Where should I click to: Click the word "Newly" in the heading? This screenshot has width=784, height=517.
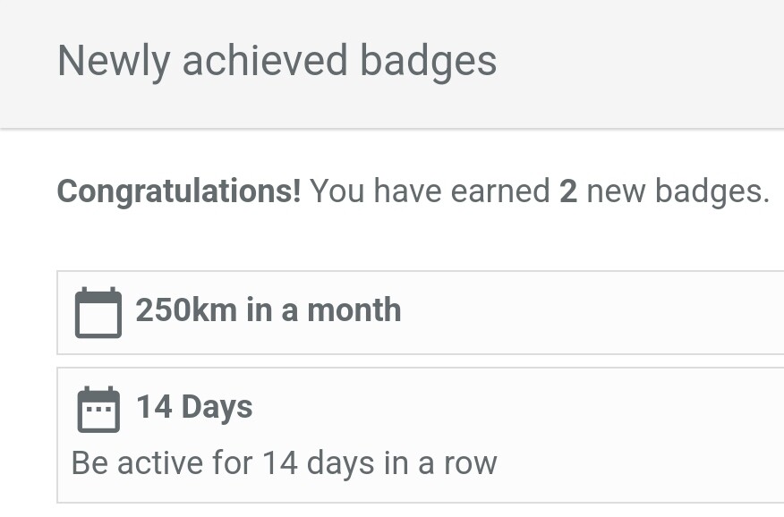tap(113, 61)
